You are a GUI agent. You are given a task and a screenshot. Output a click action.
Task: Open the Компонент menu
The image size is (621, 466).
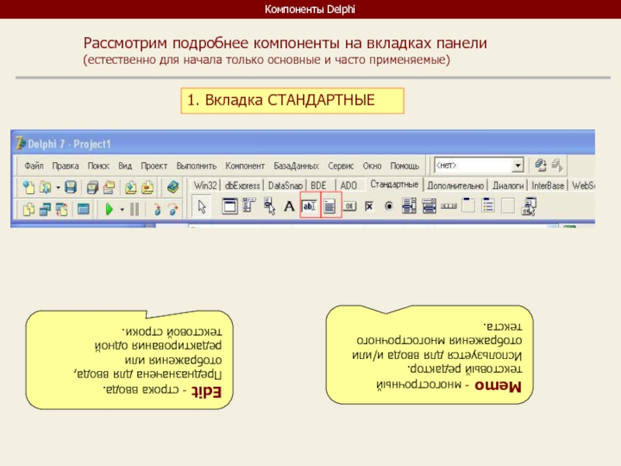click(245, 166)
